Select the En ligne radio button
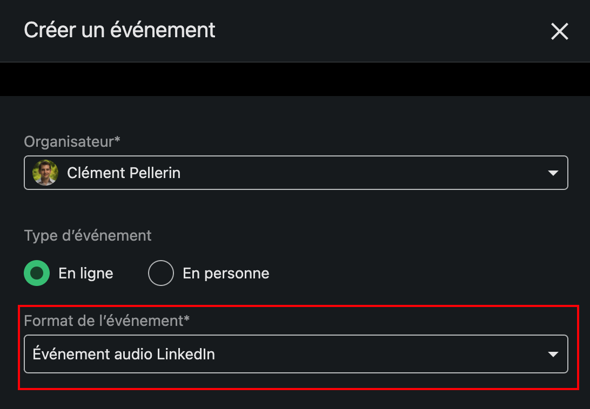Viewport: 590px width, 409px height. (x=37, y=273)
